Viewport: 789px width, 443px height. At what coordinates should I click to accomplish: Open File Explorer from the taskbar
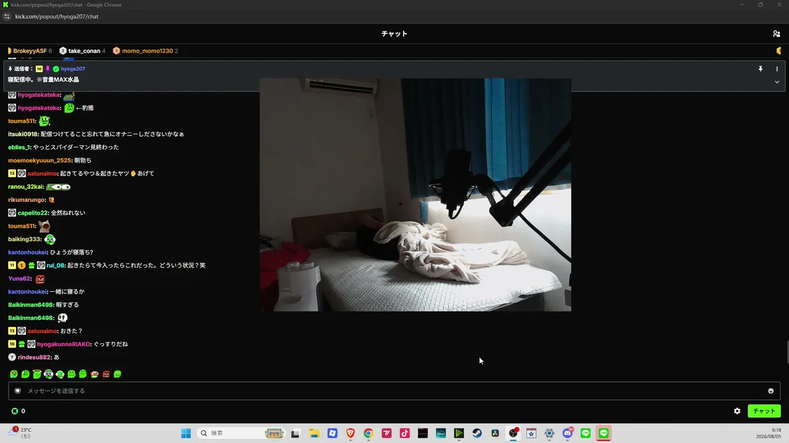click(x=314, y=433)
